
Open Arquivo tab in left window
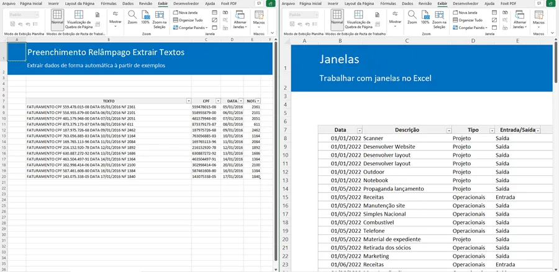[x=8, y=3]
